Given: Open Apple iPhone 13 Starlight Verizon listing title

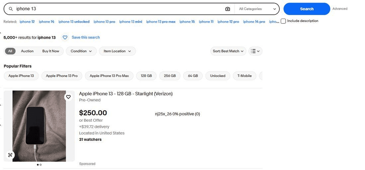Looking at the screenshot, I should [126, 94].
